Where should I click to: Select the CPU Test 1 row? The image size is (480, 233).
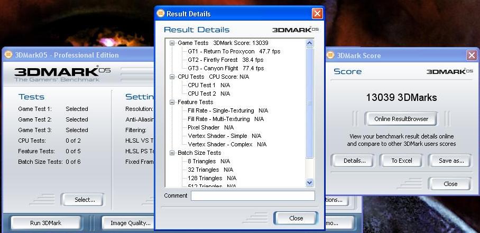209,85
